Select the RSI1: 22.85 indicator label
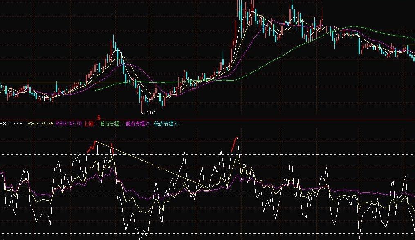 click(x=13, y=124)
